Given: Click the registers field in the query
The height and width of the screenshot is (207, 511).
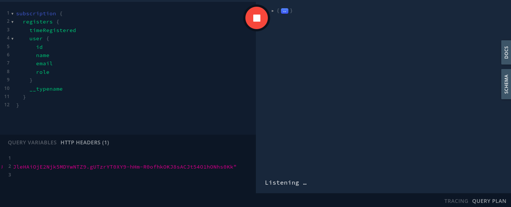Looking at the screenshot, I should click(x=38, y=22).
